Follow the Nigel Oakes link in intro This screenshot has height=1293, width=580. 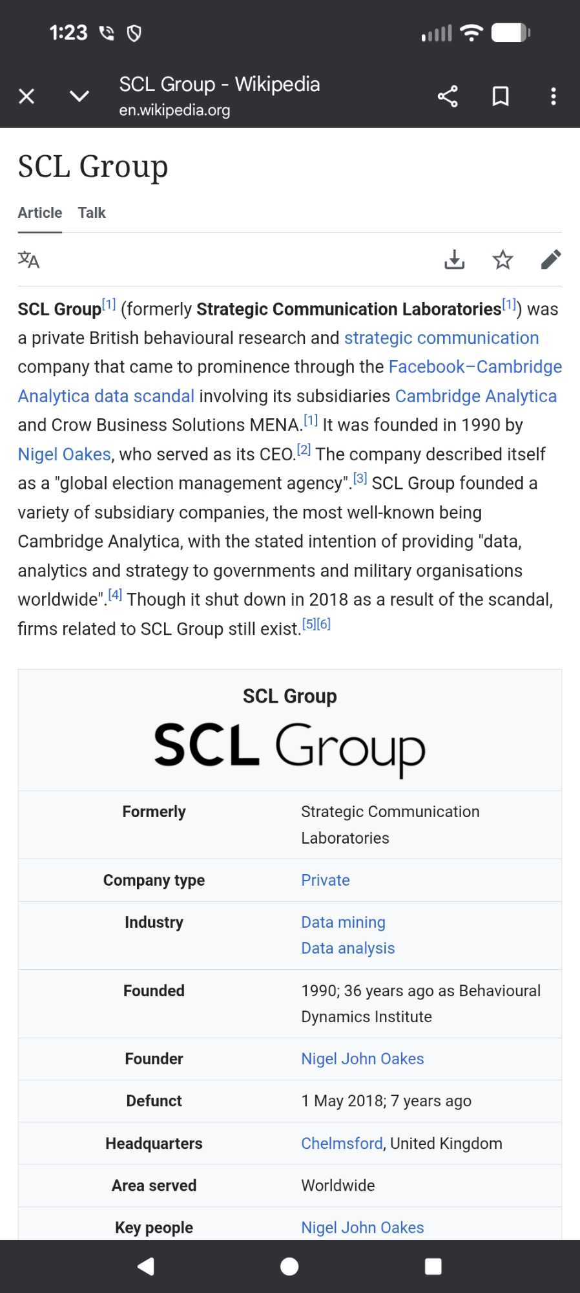pyautogui.click(x=64, y=454)
